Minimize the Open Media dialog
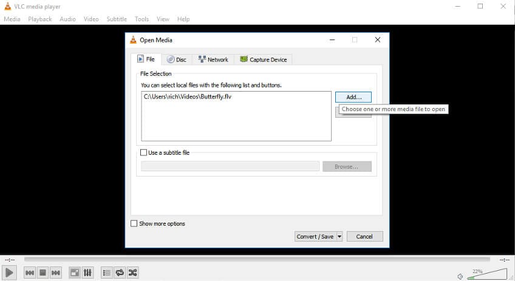Screen dimensions: 515x281 332,39
